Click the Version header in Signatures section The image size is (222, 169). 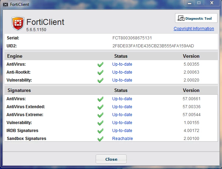191,90
